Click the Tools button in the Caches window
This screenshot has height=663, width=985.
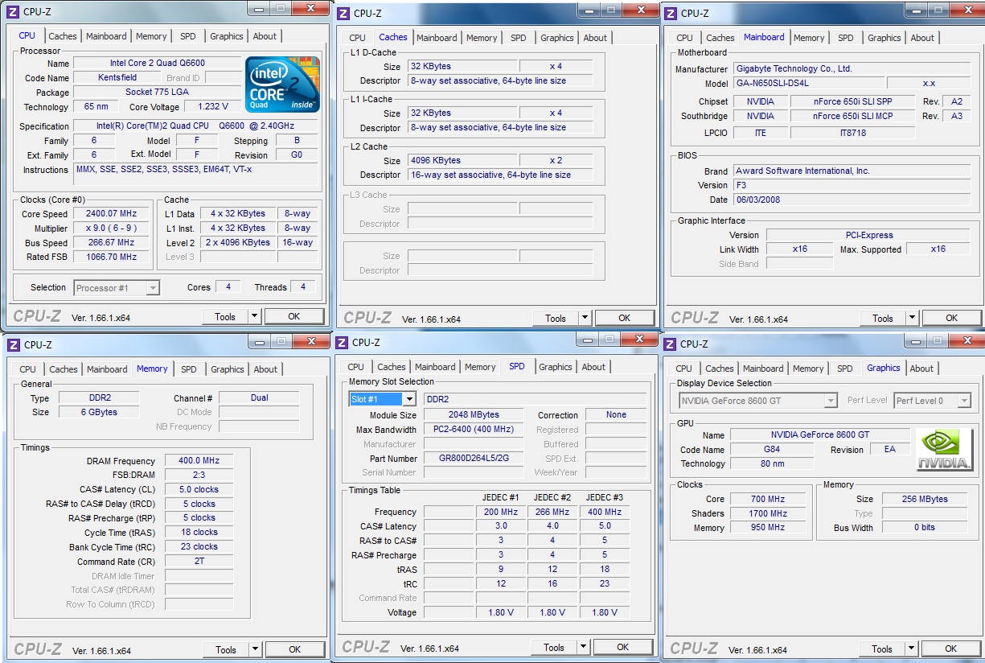(556, 318)
